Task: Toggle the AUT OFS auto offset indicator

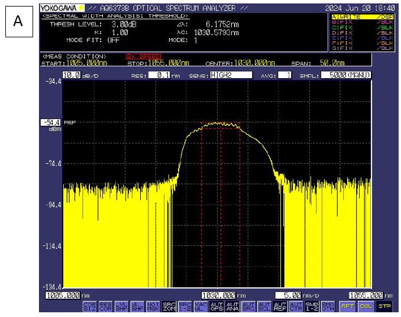Action: [x=216, y=306]
